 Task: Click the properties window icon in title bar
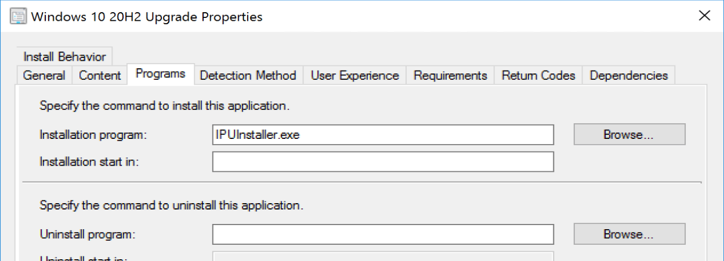click(x=18, y=16)
